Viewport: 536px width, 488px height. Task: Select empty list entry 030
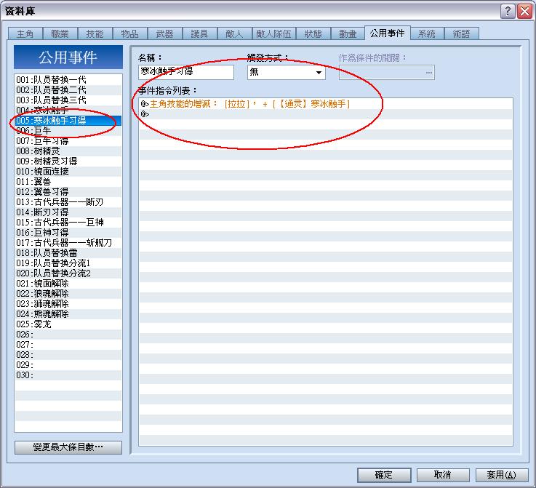click(68, 375)
